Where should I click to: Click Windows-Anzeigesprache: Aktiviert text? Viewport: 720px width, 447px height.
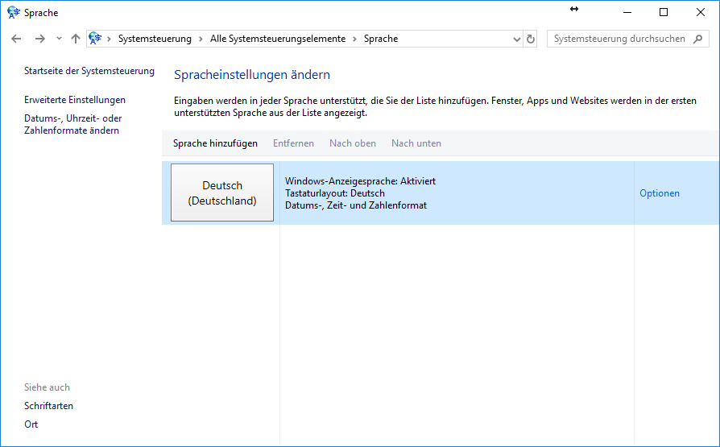[x=361, y=181]
